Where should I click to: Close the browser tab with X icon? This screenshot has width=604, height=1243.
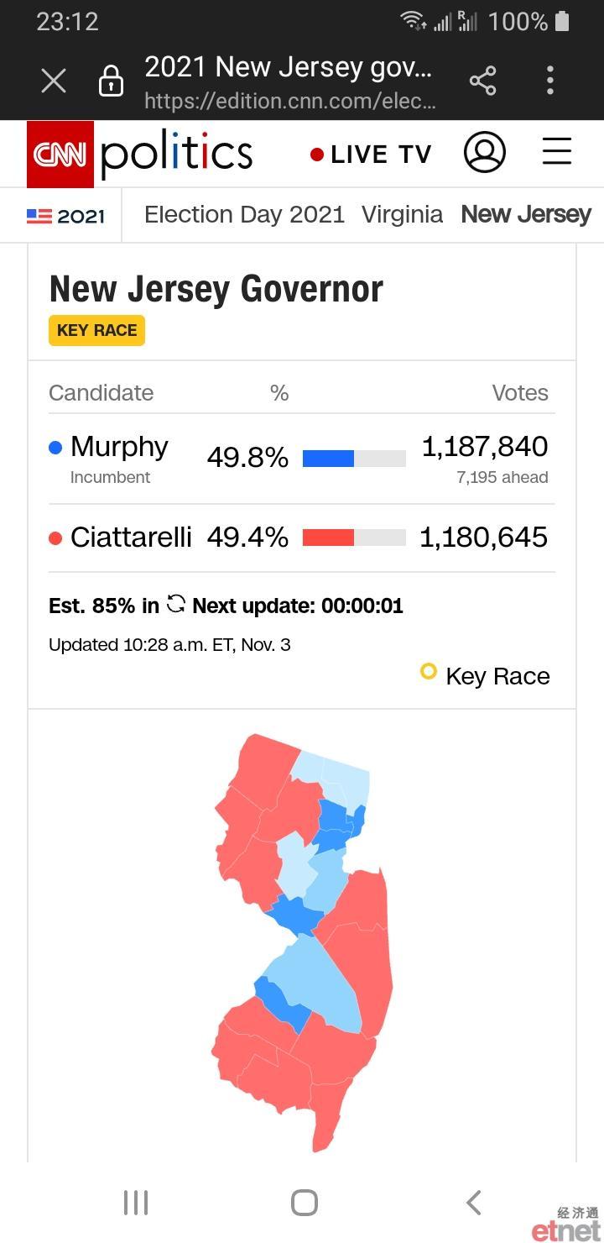(x=54, y=81)
